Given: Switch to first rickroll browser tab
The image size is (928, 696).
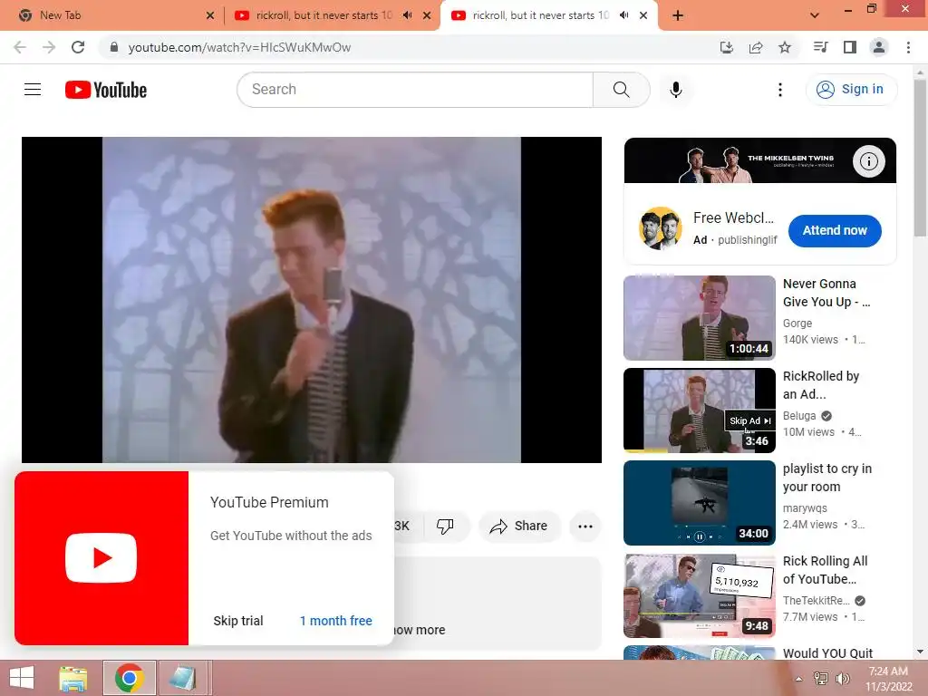Looking at the screenshot, I should (x=323, y=15).
